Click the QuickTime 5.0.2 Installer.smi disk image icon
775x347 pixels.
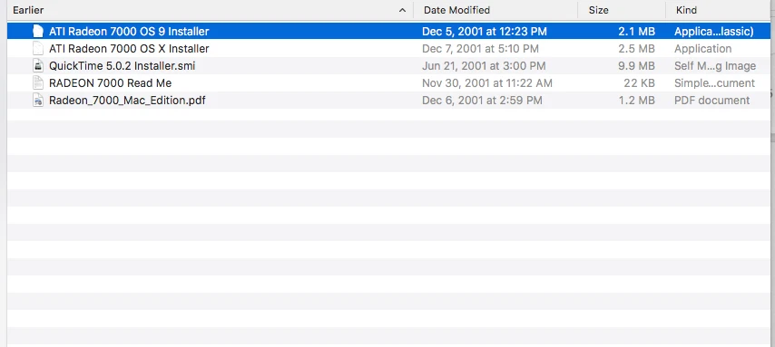click(x=37, y=65)
